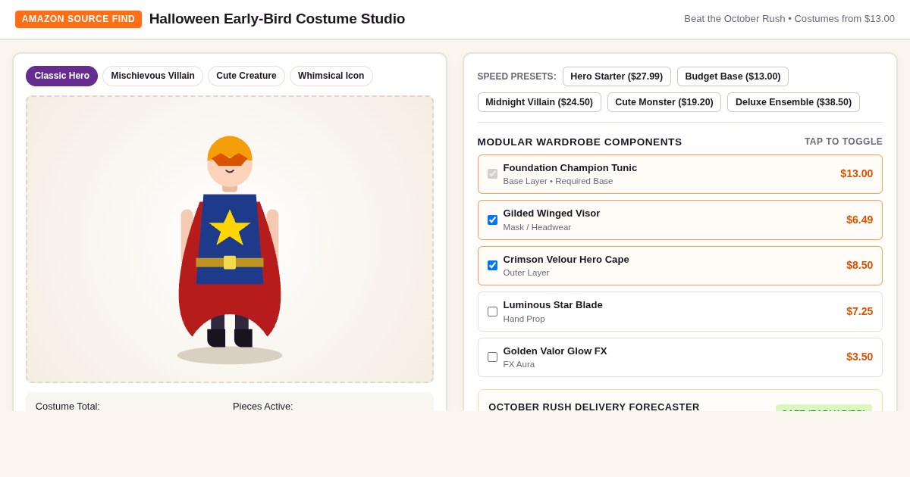This screenshot has width=910, height=477.
Task: Click the Foundation Champion Tunic title
Action: tap(570, 168)
